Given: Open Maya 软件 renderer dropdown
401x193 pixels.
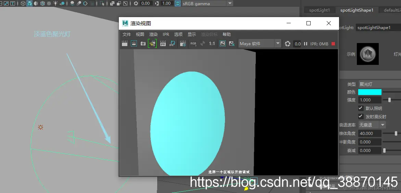Looking at the screenshot, I should click(x=260, y=44).
